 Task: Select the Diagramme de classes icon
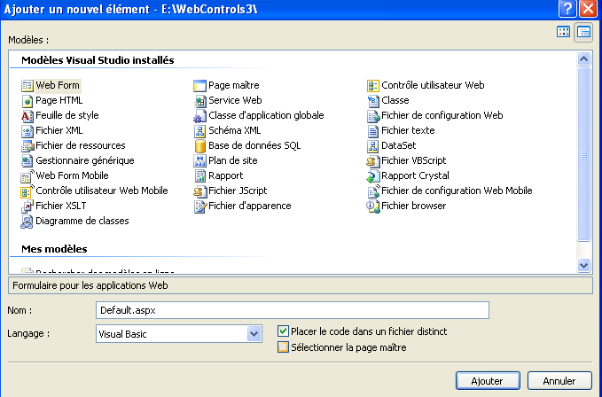[x=27, y=222]
